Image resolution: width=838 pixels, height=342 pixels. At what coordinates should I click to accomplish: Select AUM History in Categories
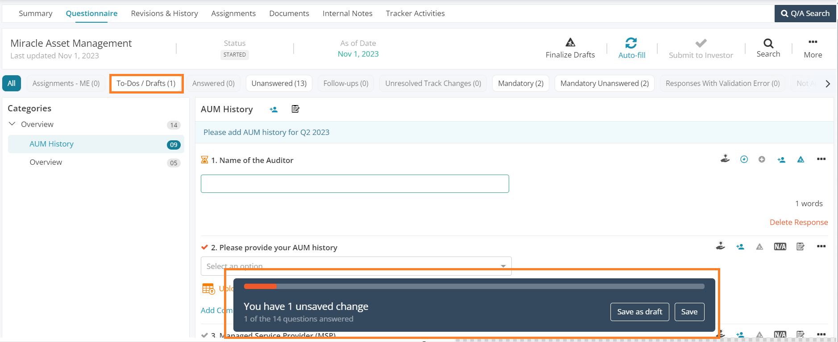[96, 144]
